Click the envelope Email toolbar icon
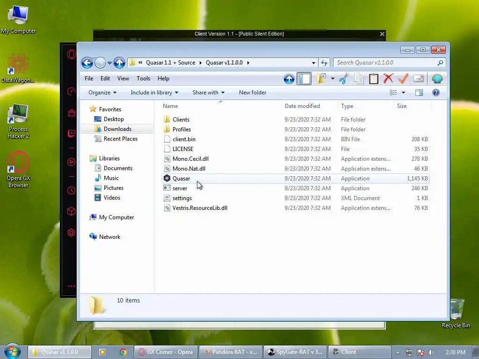 click(418, 78)
